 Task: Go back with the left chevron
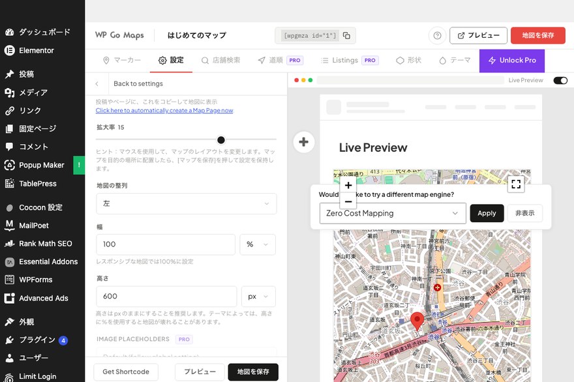[97, 84]
